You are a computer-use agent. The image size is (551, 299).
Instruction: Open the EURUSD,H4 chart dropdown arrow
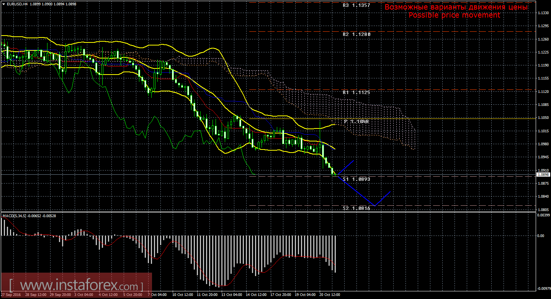tap(4, 4)
